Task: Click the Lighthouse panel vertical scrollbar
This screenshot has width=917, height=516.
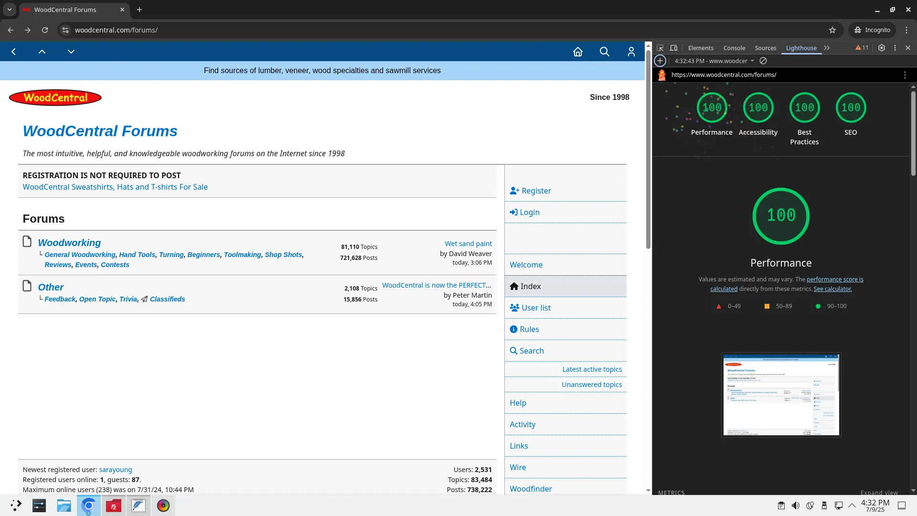Action: [x=913, y=134]
